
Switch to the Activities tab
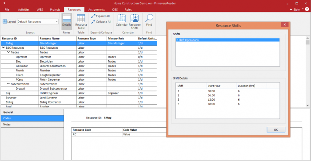coord(24,9)
